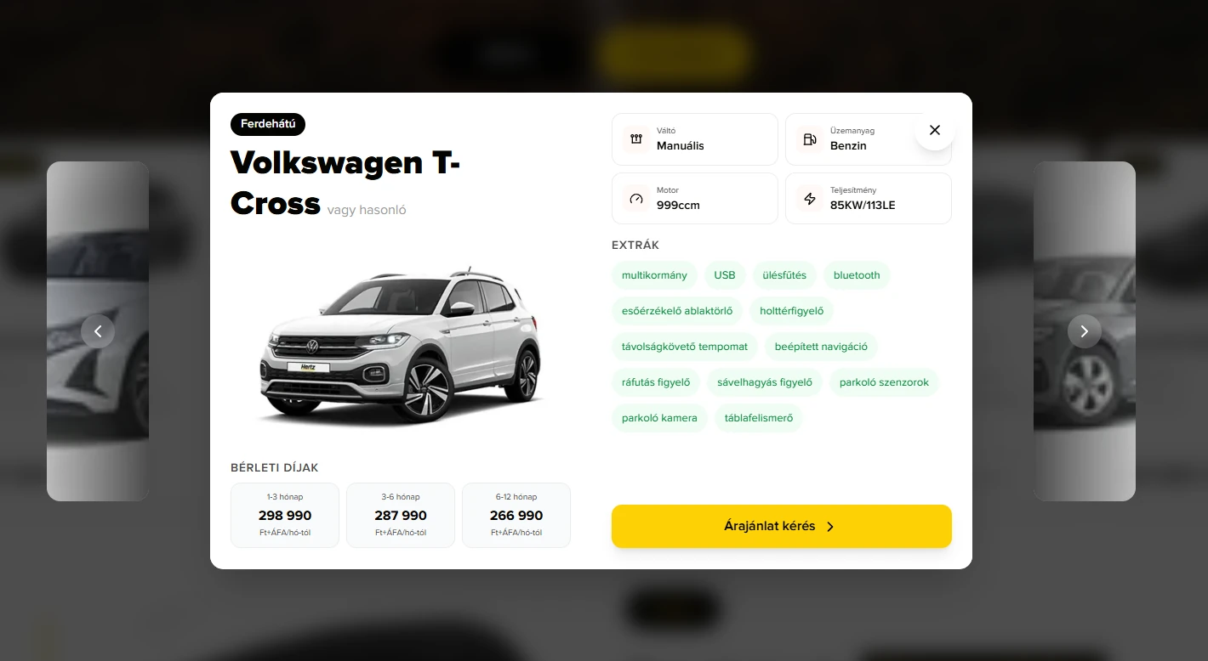Choose the 1-3 hónap price card
Screen dimensions: 1208x661
(x=285, y=515)
